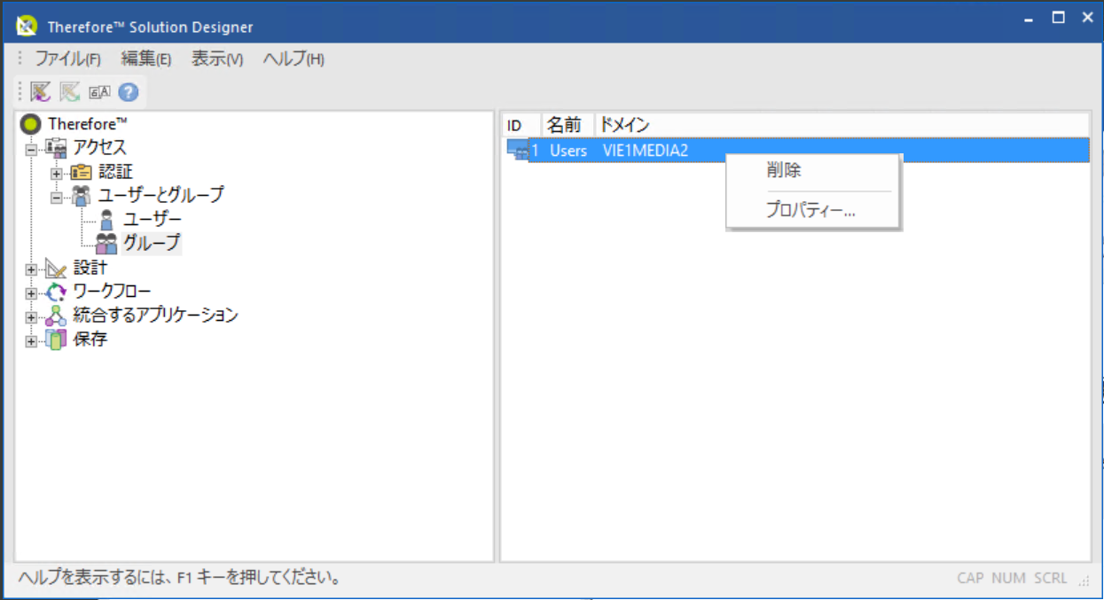
Task: Close the Solution Designer window
Action: 1086,18
